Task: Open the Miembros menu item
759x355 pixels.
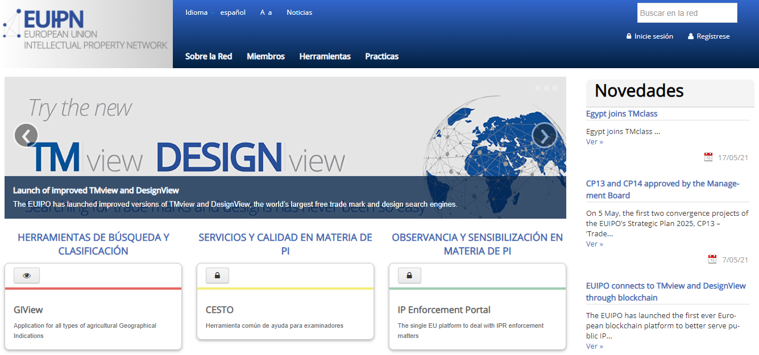Action: (266, 56)
